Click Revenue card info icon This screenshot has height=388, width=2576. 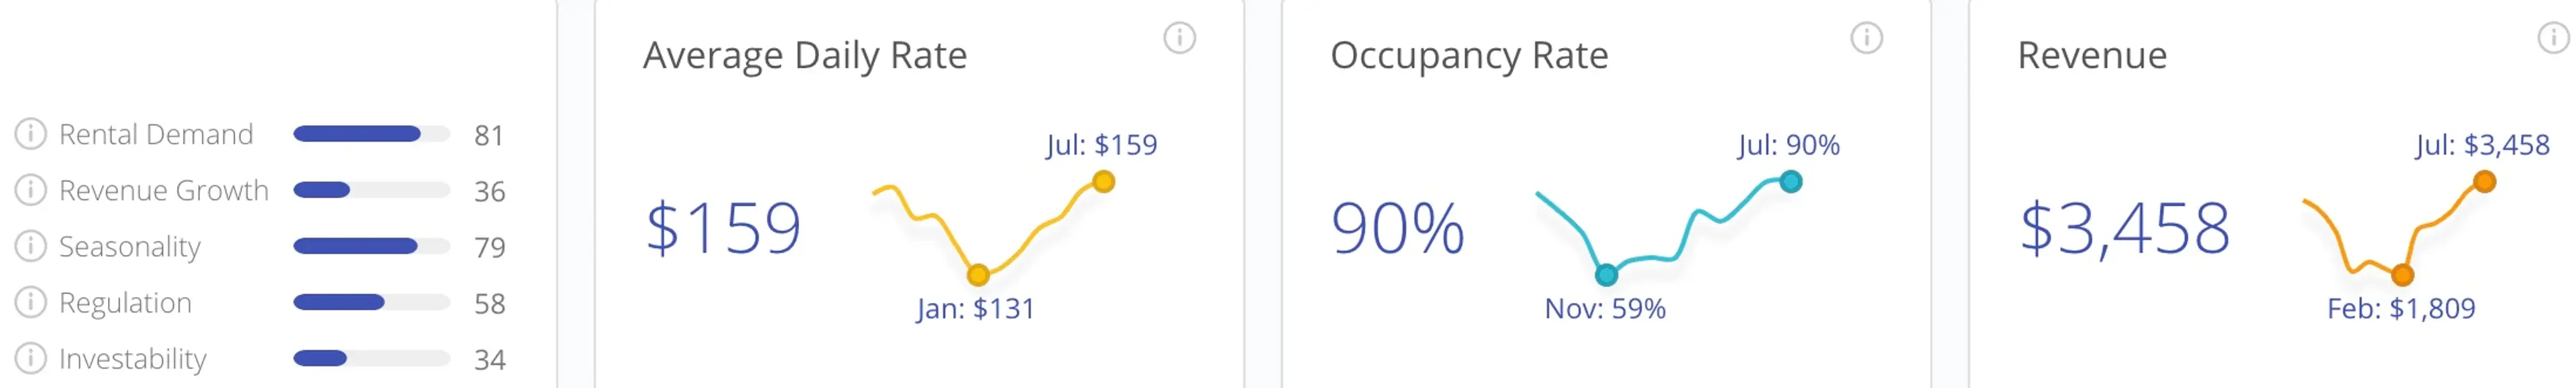(x=2554, y=39)
